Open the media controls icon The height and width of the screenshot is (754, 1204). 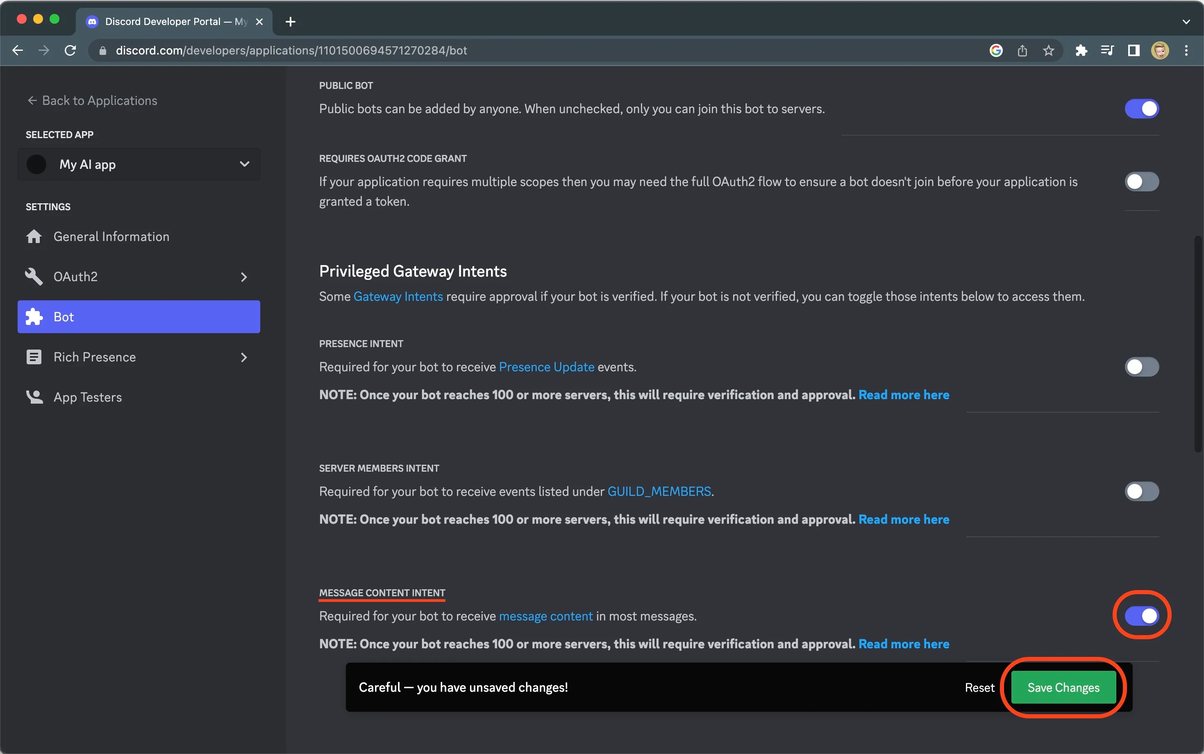coord(1107,50)
